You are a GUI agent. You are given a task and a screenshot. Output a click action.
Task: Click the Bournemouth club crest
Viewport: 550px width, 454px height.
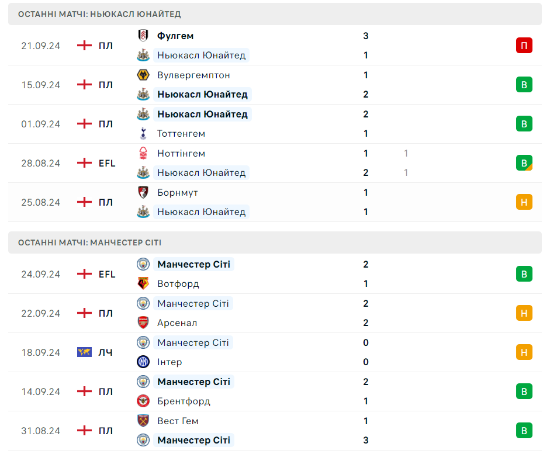click(143, 192)
